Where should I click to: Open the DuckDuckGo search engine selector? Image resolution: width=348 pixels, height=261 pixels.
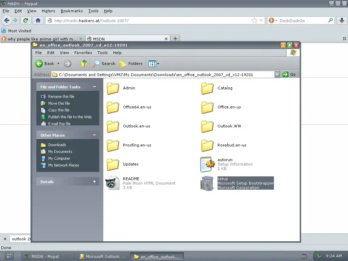[273, 21]
